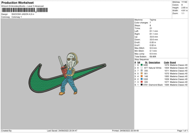
Task: Click the Colorway 1 value
Action: click(17, 17)
